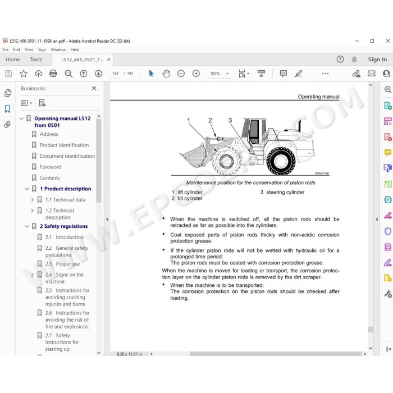Click Sign In button
Viewport: 393px width, 393px height.
point(377,60)
